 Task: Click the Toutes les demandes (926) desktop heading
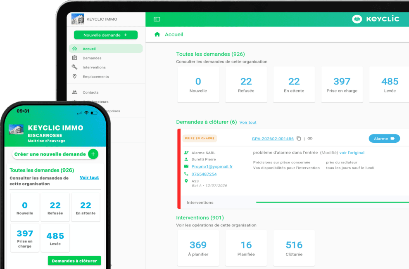[x=211, y=54]
